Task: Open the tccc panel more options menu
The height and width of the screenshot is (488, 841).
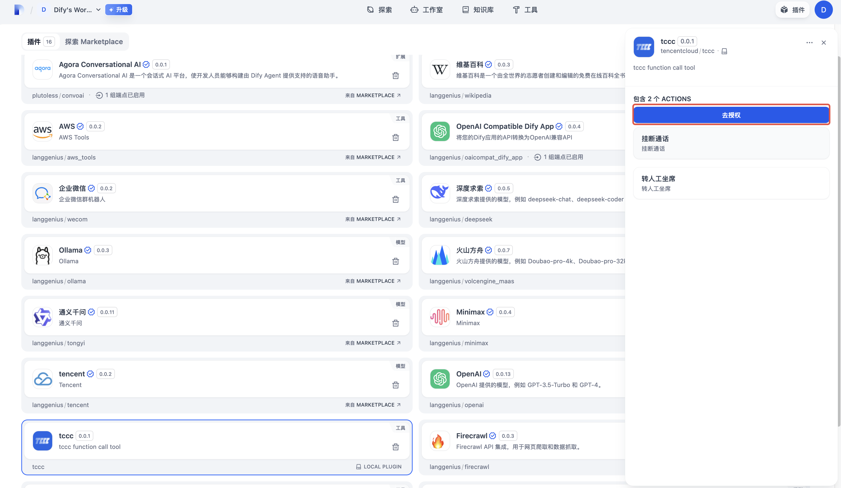Action: [809, 42]
